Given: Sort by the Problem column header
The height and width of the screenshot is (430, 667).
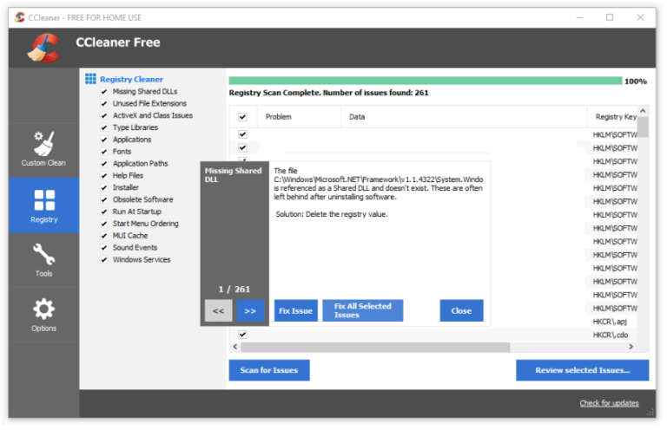Looking at the screenshot, I should click(300, 117).
